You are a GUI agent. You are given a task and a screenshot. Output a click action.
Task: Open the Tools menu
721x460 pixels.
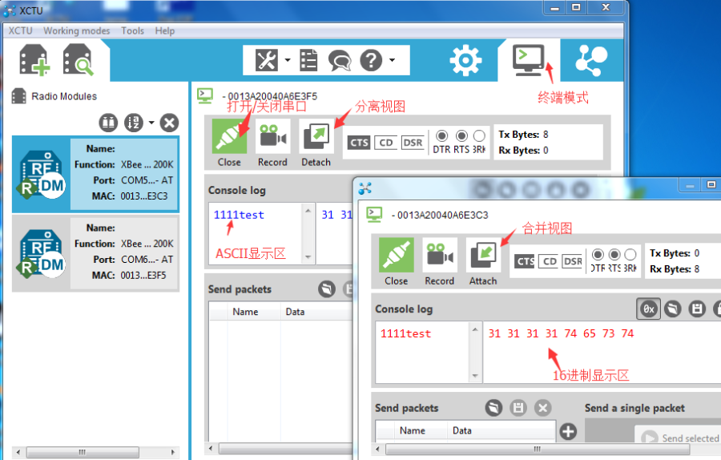coord(132,30)
